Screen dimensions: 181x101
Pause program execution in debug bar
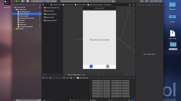[x=50, y=78]
